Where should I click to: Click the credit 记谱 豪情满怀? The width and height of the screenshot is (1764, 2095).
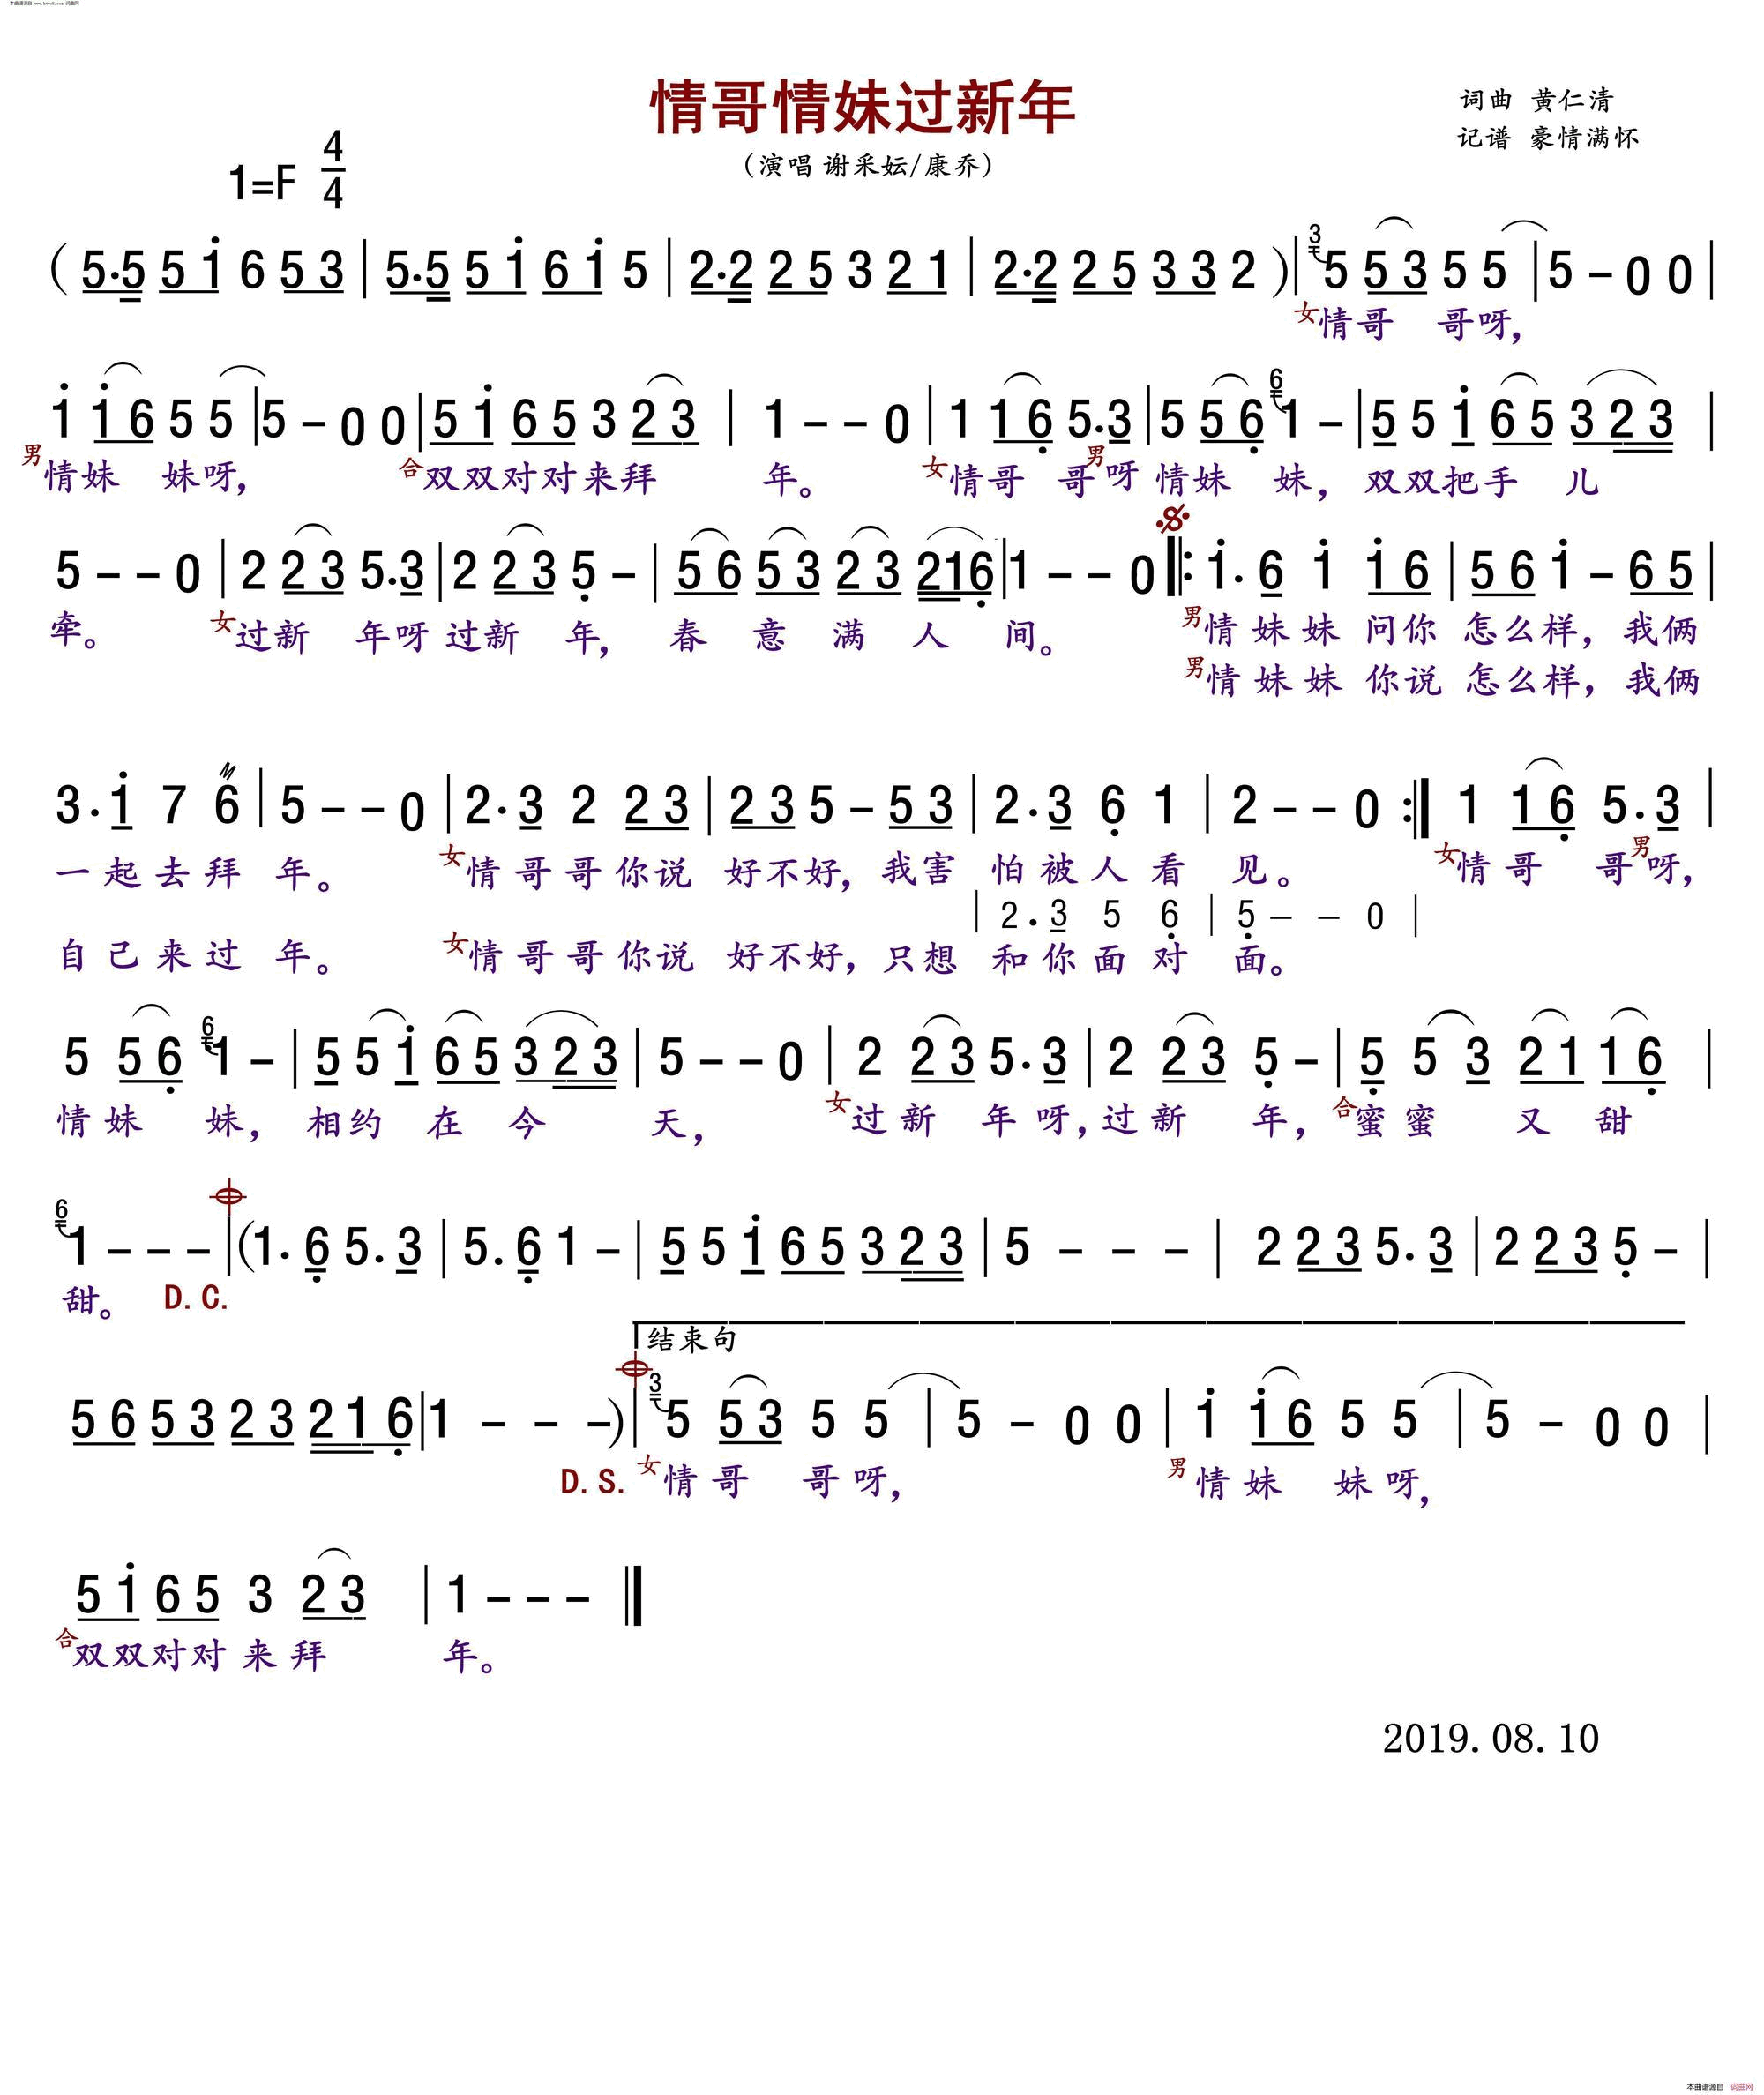click(x=1548, y=138)
